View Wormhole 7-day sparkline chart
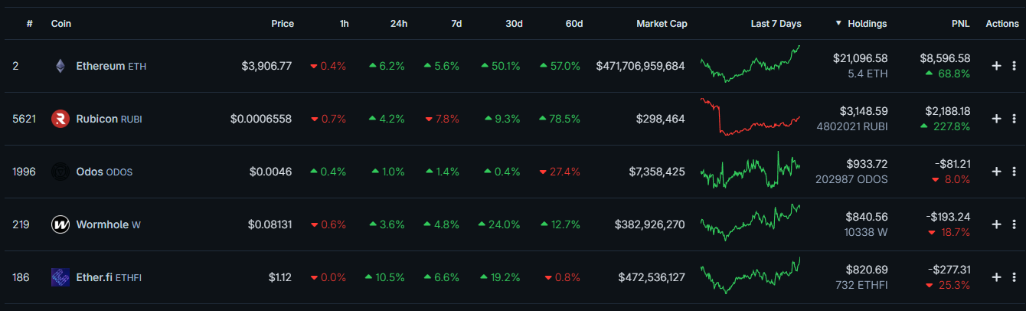 (x=750, y=222)
